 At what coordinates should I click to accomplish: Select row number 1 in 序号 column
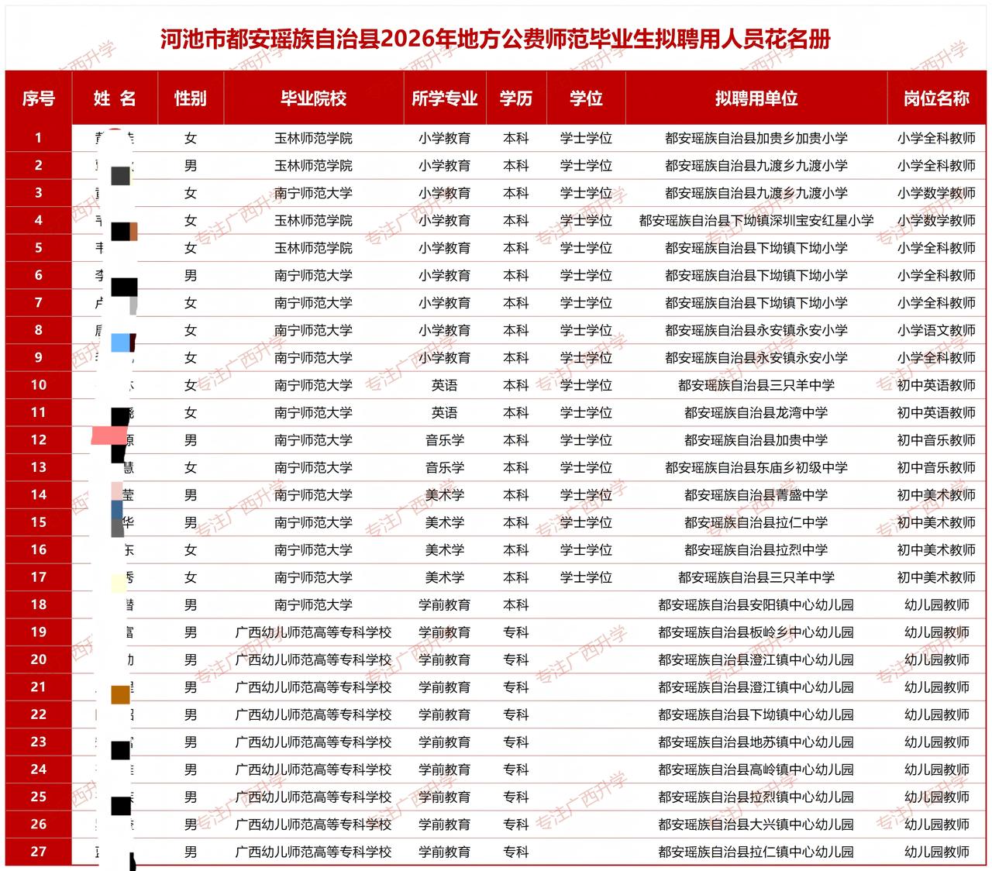pos(39,138)
